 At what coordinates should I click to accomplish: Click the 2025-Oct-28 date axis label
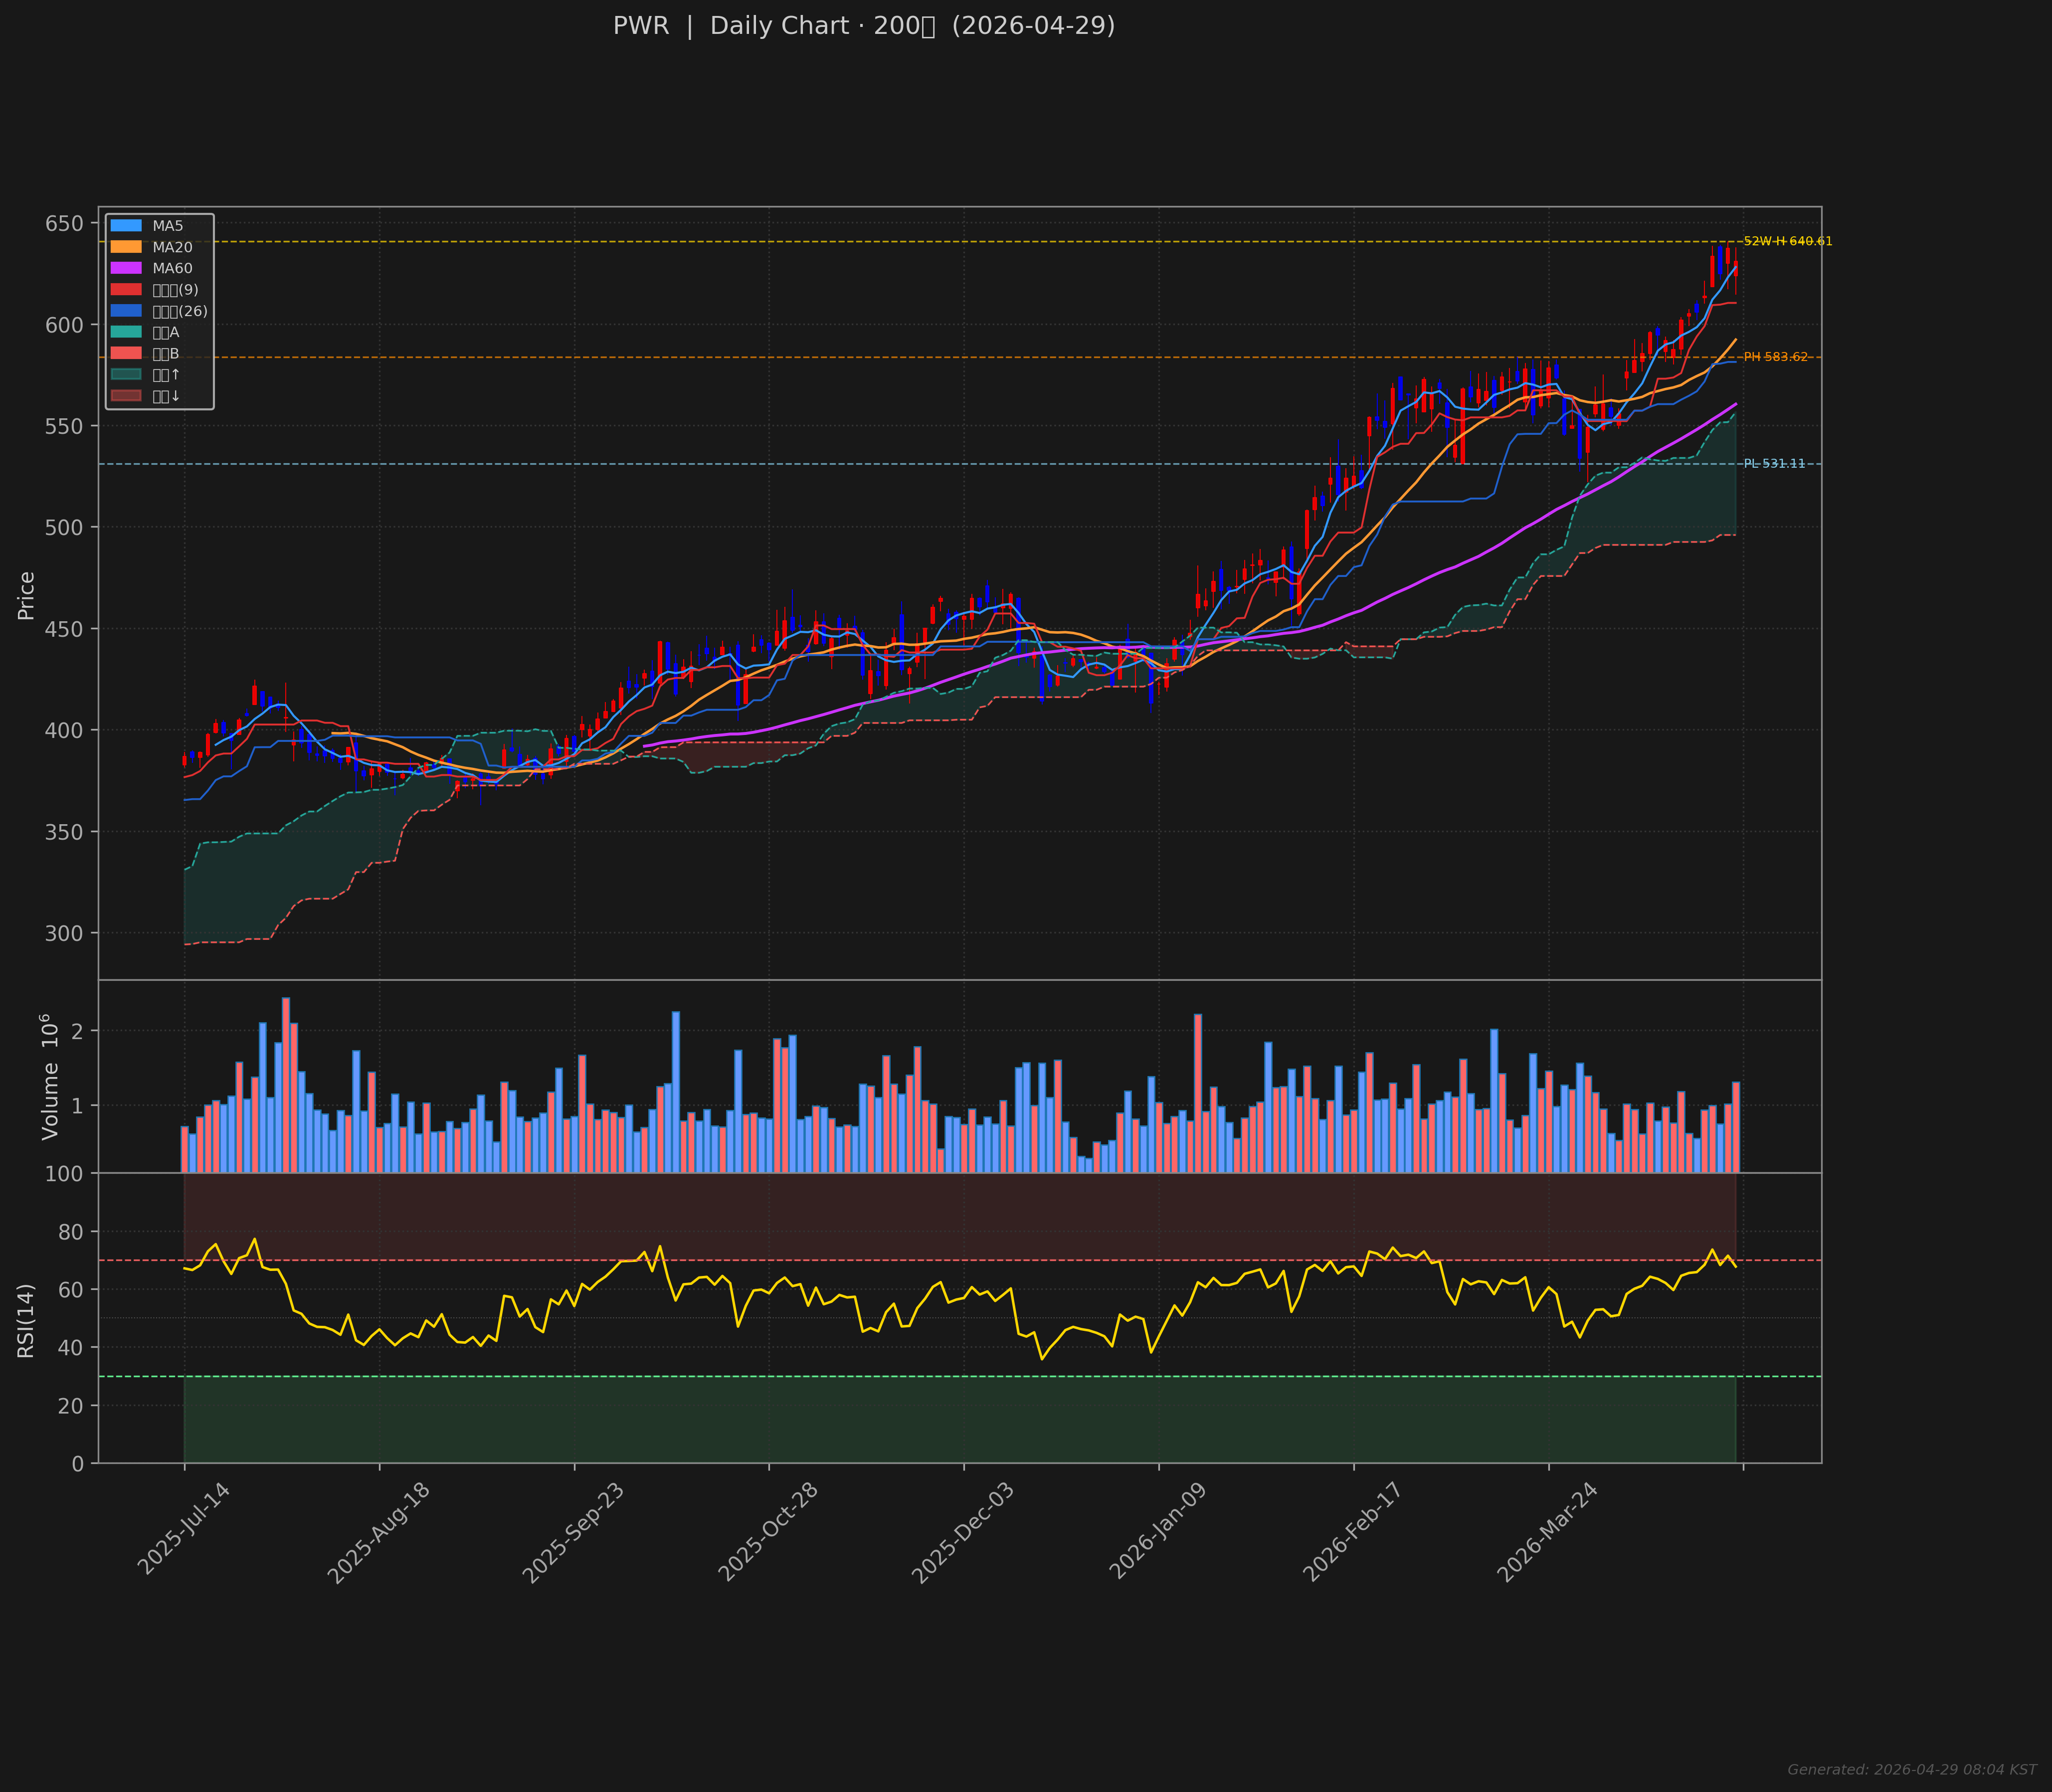point(769,1532)
